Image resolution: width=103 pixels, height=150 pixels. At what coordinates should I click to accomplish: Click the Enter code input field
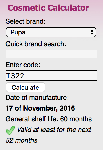coord(51,76)
